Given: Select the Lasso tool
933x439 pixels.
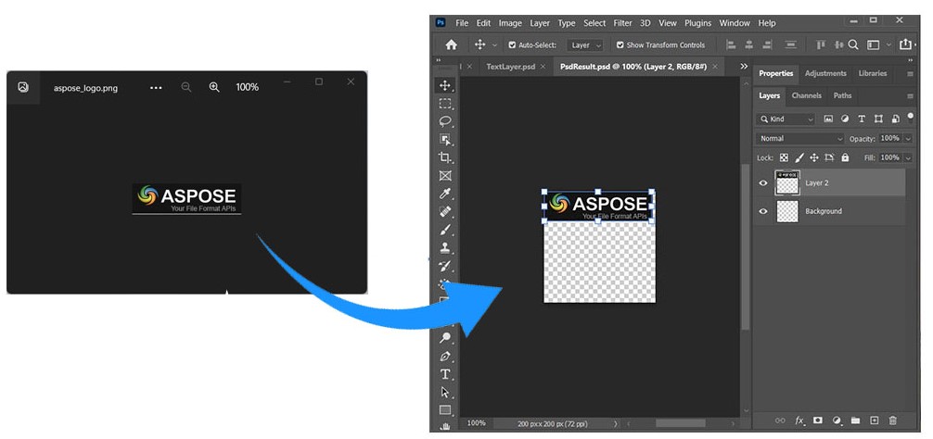Looking at the screenshot, I should [x=445, y=121].
